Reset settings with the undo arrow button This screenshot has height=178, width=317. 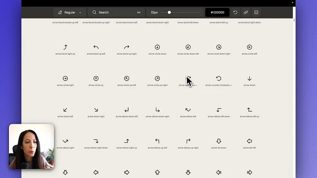[x=236, y=12]
